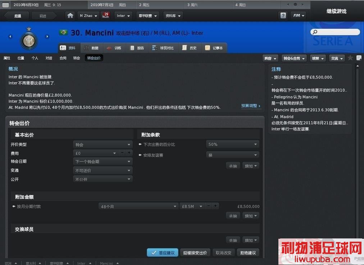The height and width of the screenshot is (265, 364).
Task: Click 增加 add under exchange players
Action: (251, 240)
